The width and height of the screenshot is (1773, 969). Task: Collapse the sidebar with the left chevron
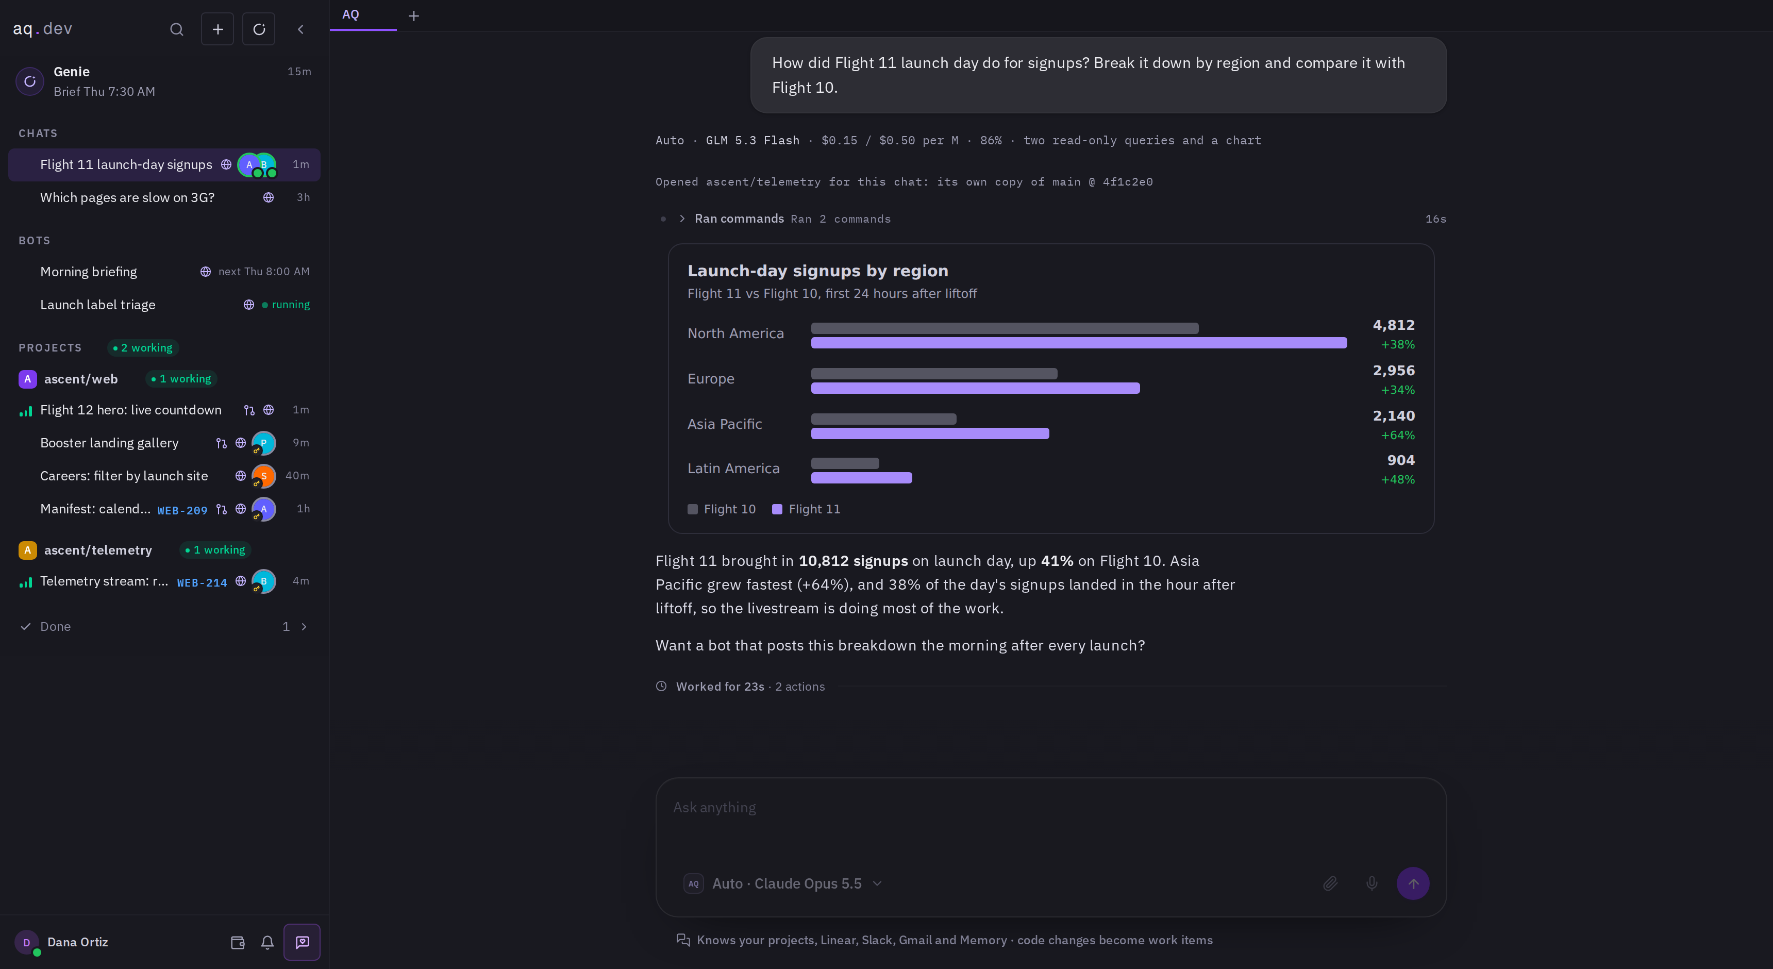pos(301,29)
